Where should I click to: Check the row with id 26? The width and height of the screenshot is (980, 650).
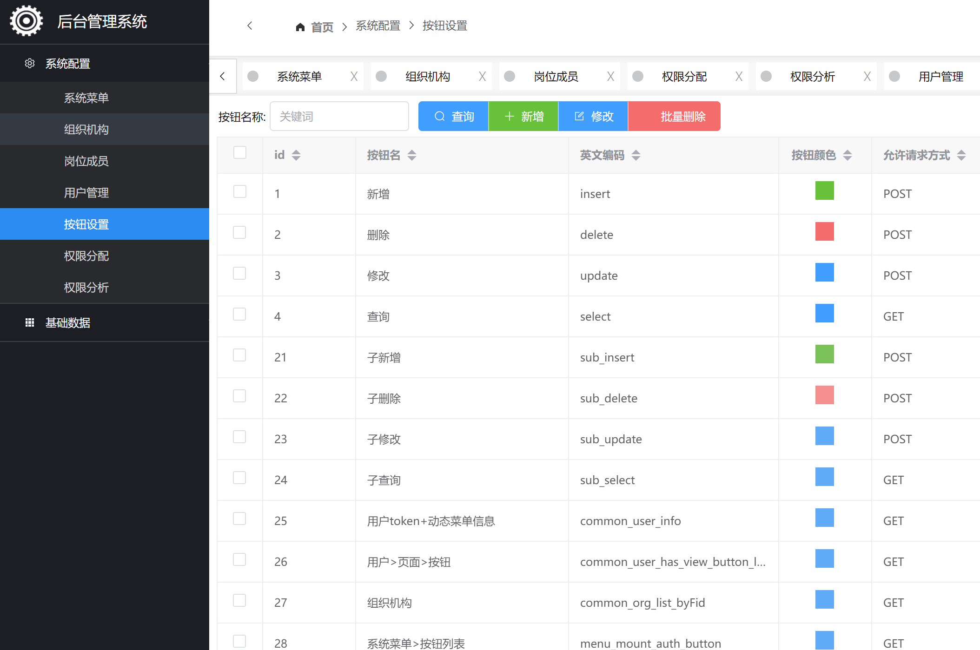pyautogui.click(x=239, y=560)
